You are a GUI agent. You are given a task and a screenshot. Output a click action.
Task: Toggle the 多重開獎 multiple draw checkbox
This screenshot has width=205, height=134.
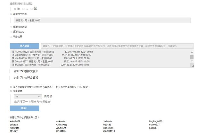coord(11,91)
